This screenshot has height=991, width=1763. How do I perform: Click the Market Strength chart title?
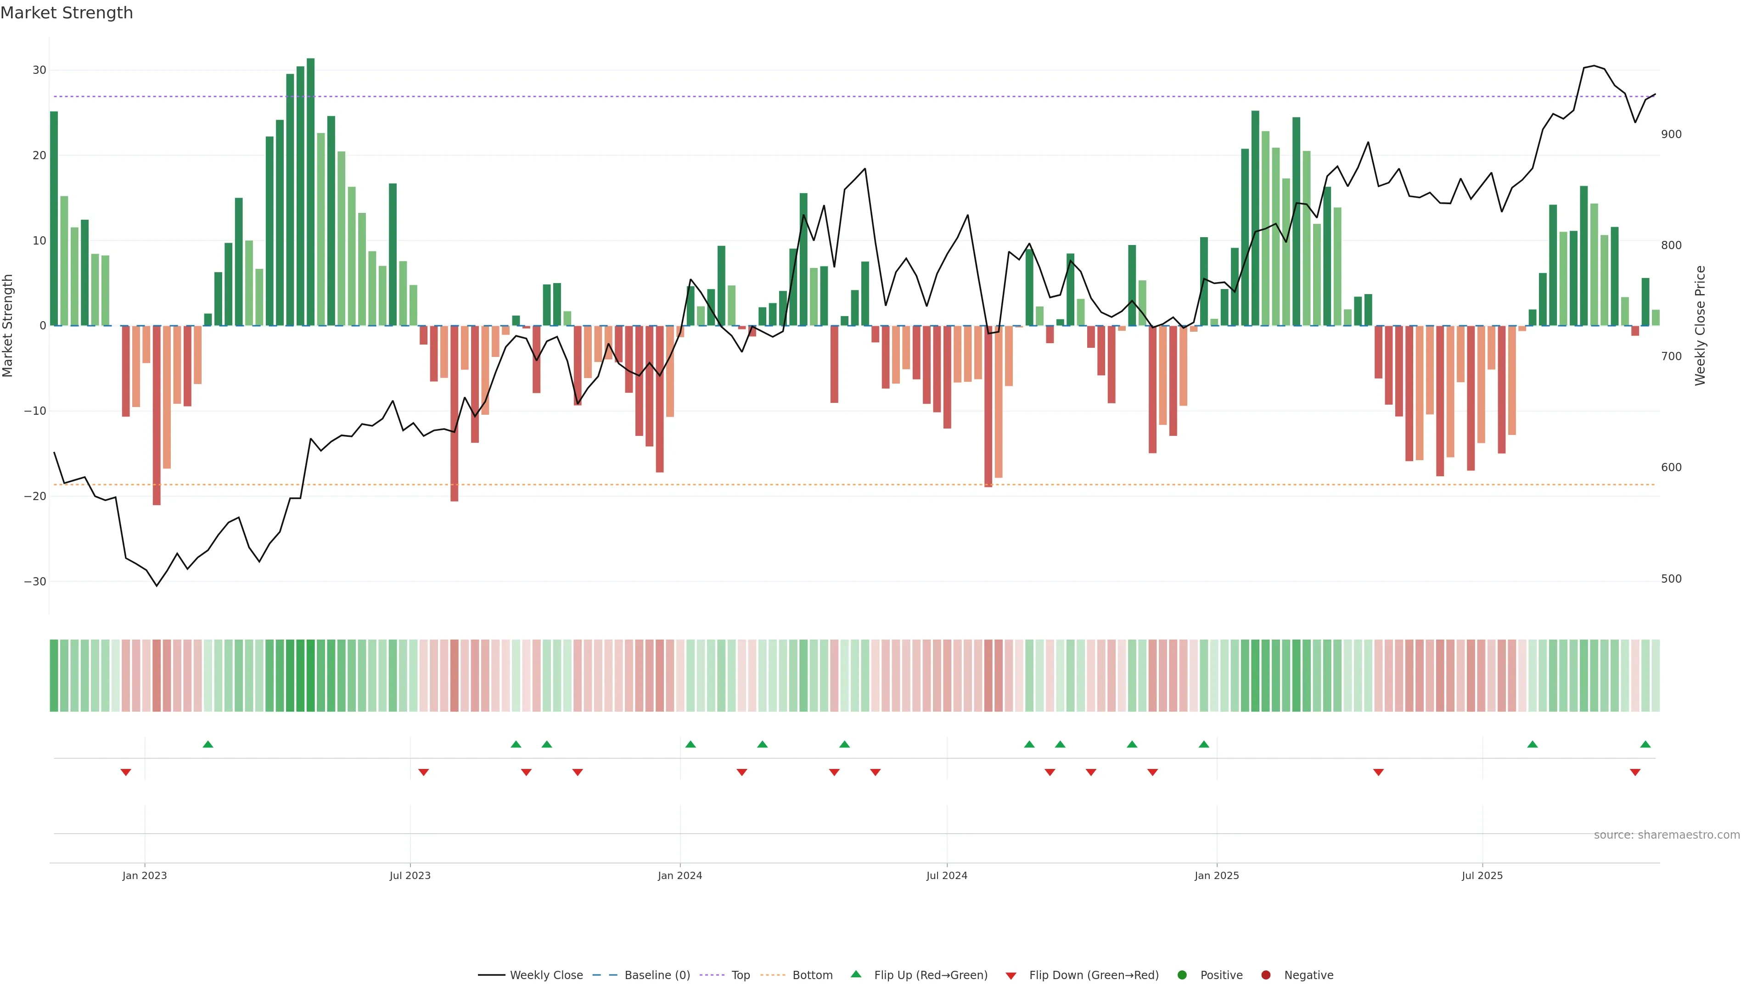point(67,13)
